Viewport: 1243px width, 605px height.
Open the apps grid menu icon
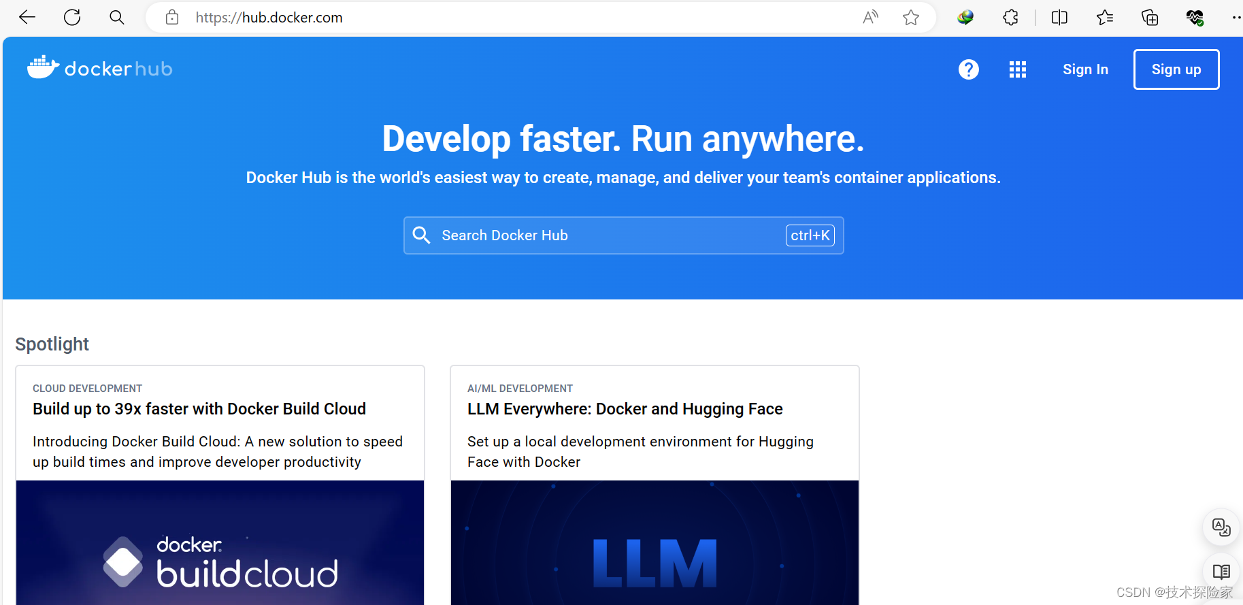1018,69
